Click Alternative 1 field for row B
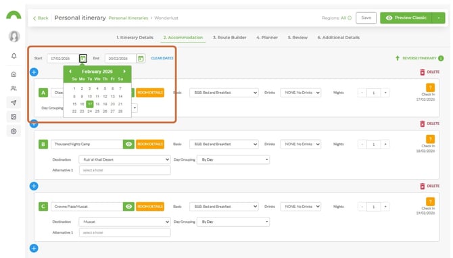This screenshot has height=258, width=453. pos(125,170)
